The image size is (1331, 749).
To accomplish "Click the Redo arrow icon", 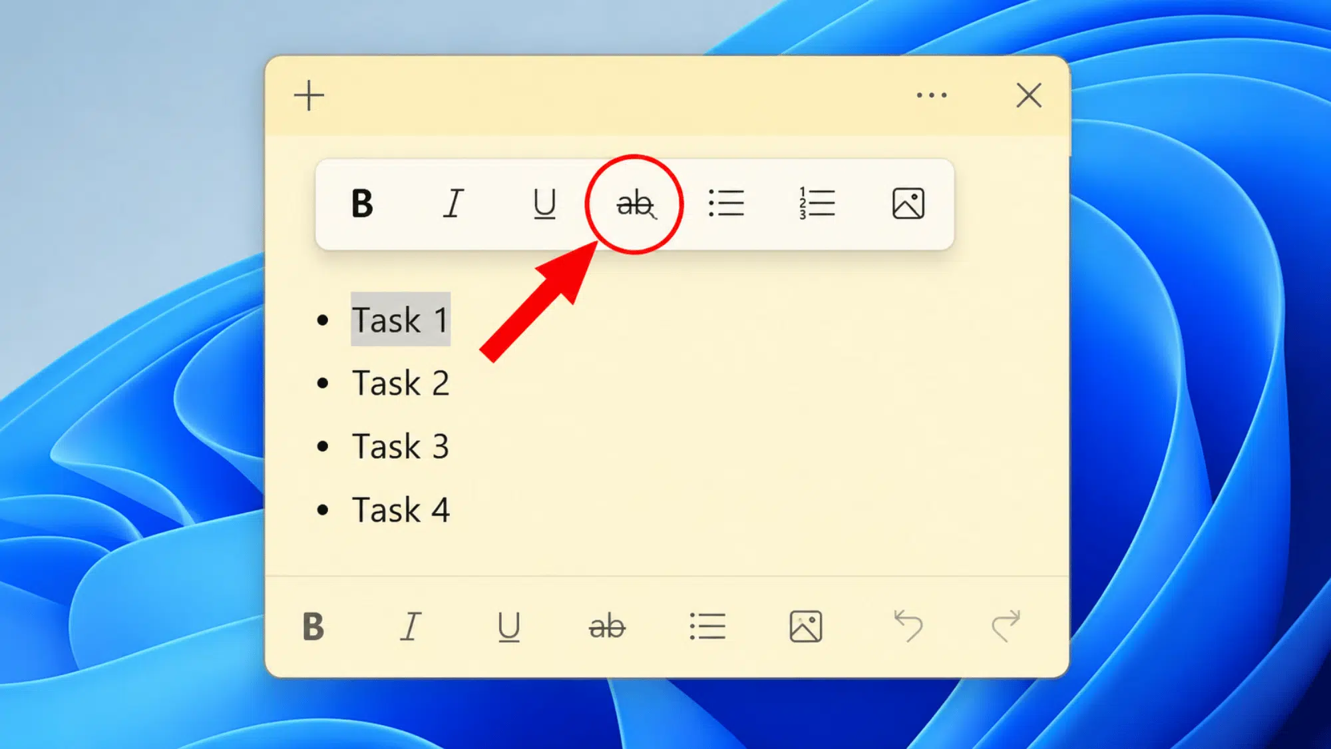I will pyautogui.click(x=1006, y=626).
